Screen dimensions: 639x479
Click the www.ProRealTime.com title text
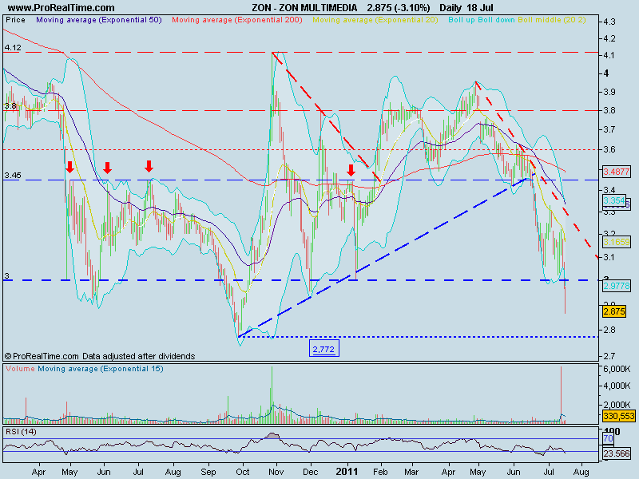62,8
